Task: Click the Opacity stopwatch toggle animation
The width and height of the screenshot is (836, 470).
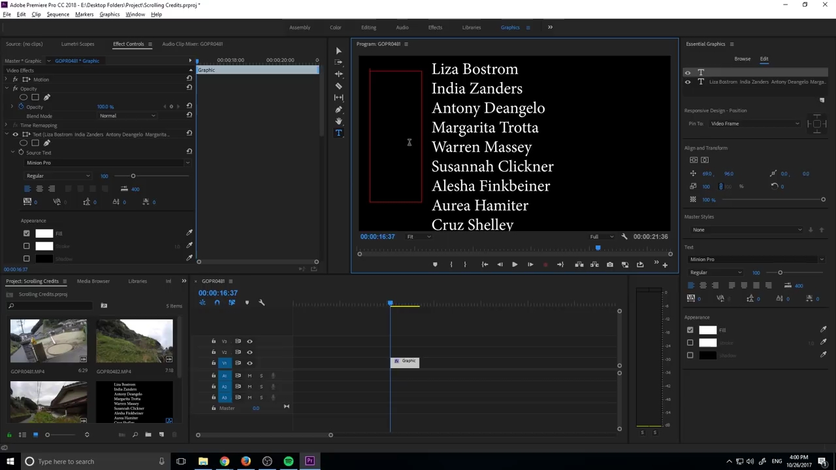Action: point(21,106)
